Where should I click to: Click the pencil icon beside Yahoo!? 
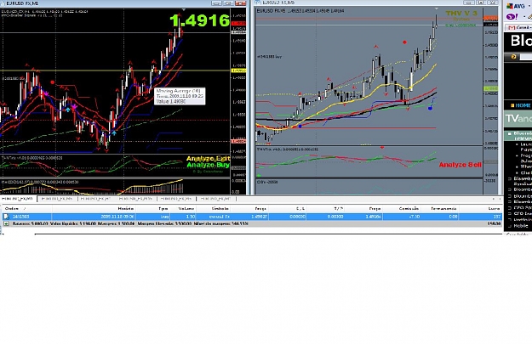(x=529, y=17)
